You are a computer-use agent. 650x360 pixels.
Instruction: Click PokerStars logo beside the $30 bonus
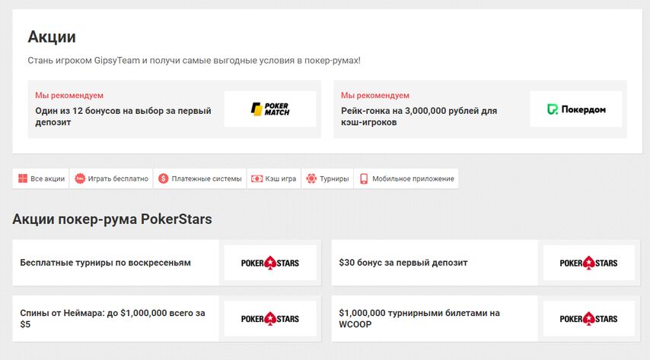[588, 263]
